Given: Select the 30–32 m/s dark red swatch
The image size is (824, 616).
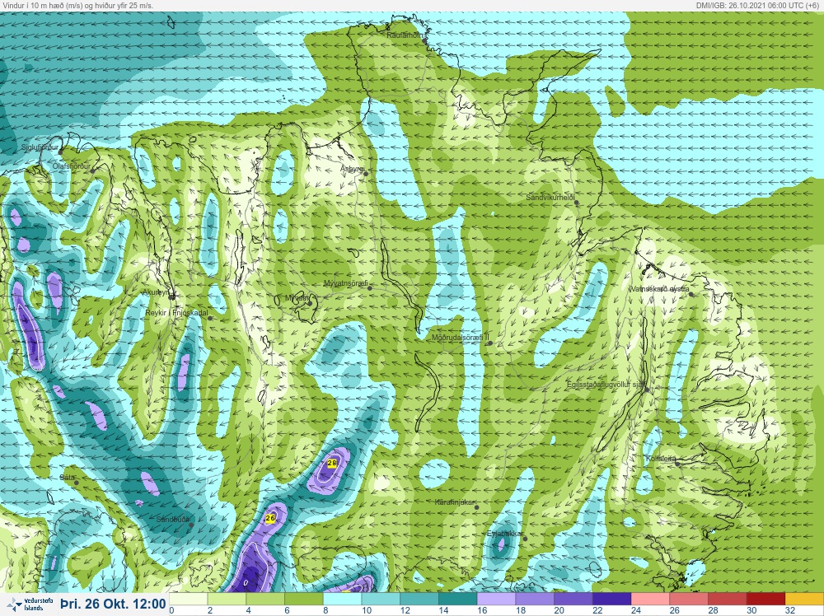Looking at the screenshot, I should tap(765, 600).
